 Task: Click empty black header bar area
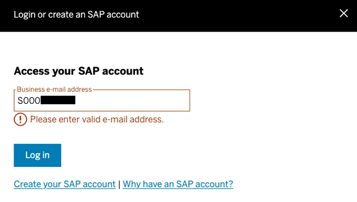pyautogui.click(x=241, y=14)
